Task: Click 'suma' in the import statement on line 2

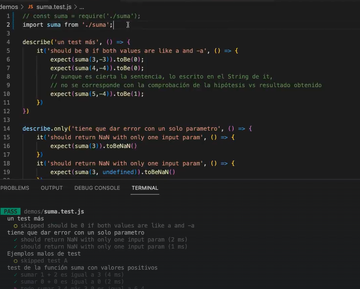Action: point(54,25)
